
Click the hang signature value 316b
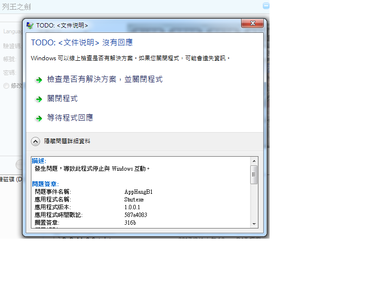[130, 223]
